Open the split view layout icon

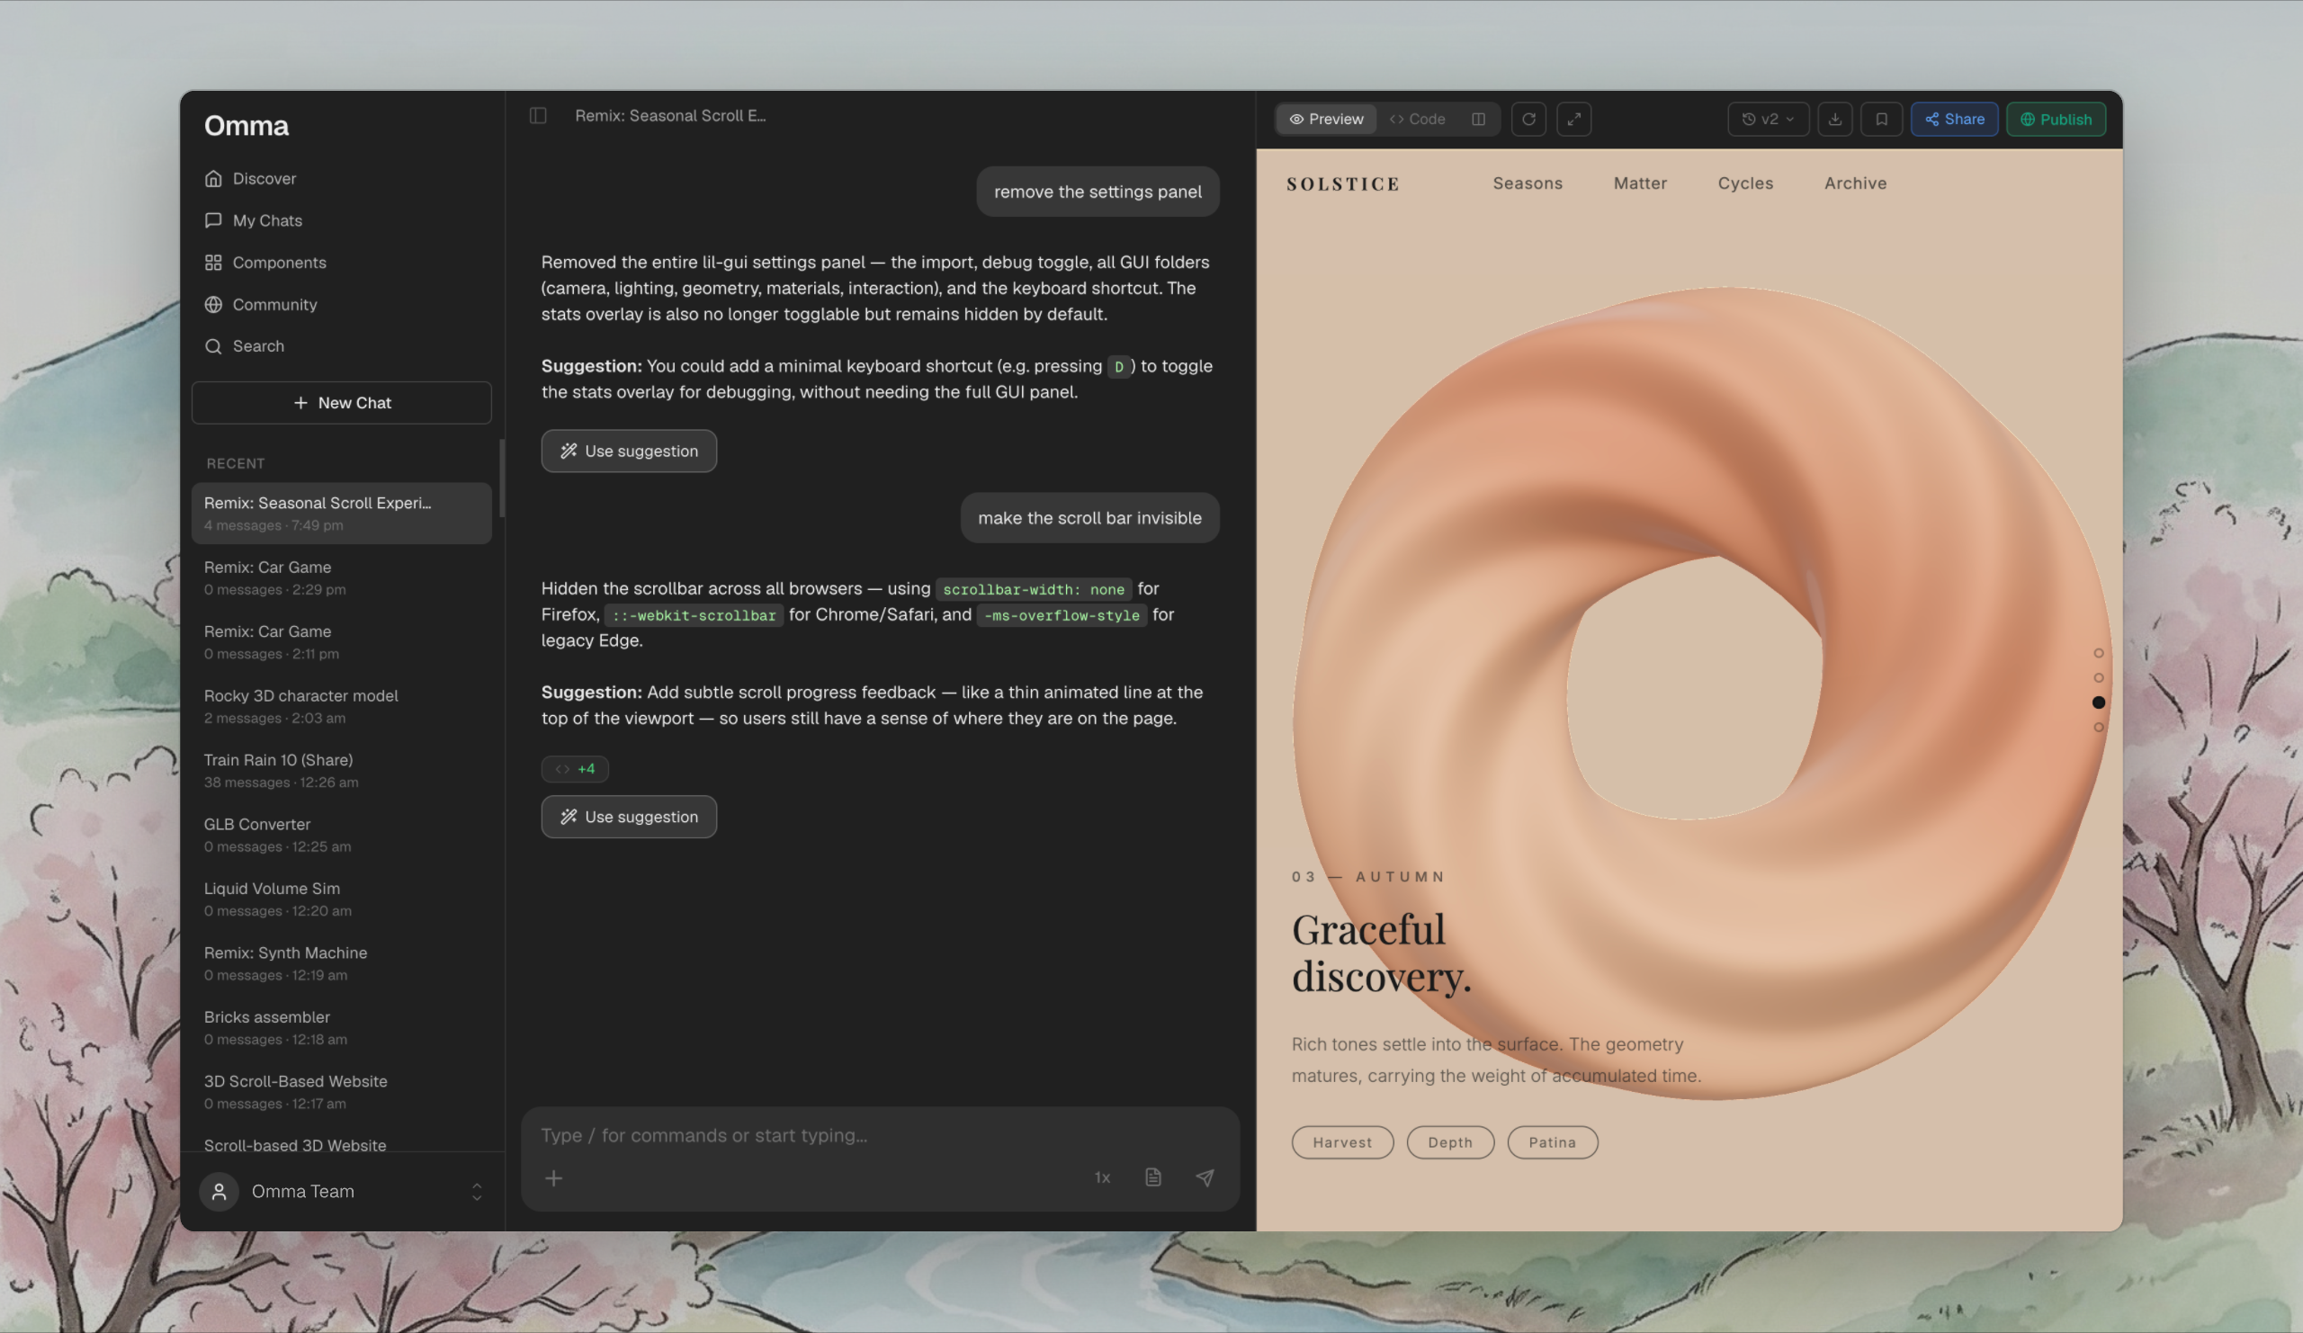coord(1478,119)
